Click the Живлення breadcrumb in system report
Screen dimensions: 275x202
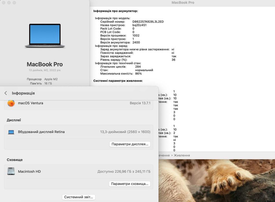pyautogui.click(x=182, y=155)
